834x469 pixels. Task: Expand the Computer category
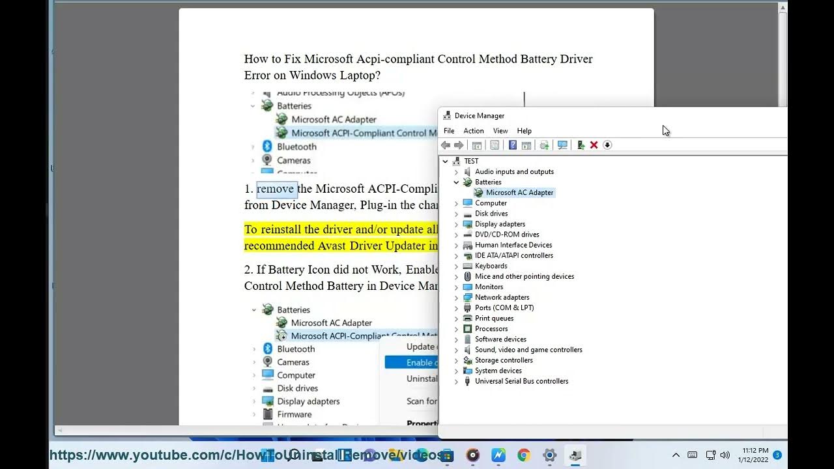456,203
